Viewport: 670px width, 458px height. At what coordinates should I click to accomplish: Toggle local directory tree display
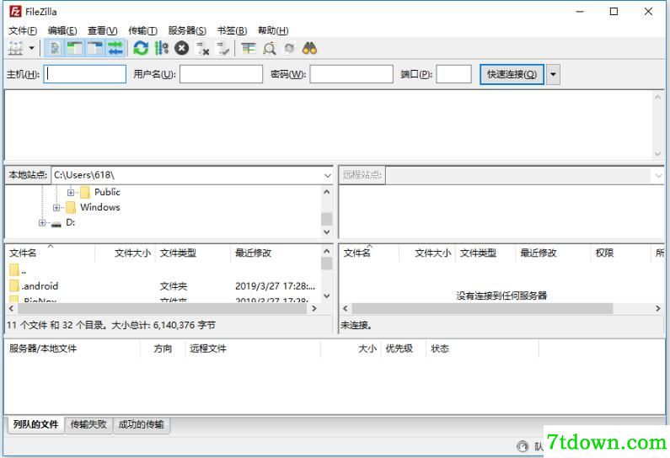click(x=75, y=48)
